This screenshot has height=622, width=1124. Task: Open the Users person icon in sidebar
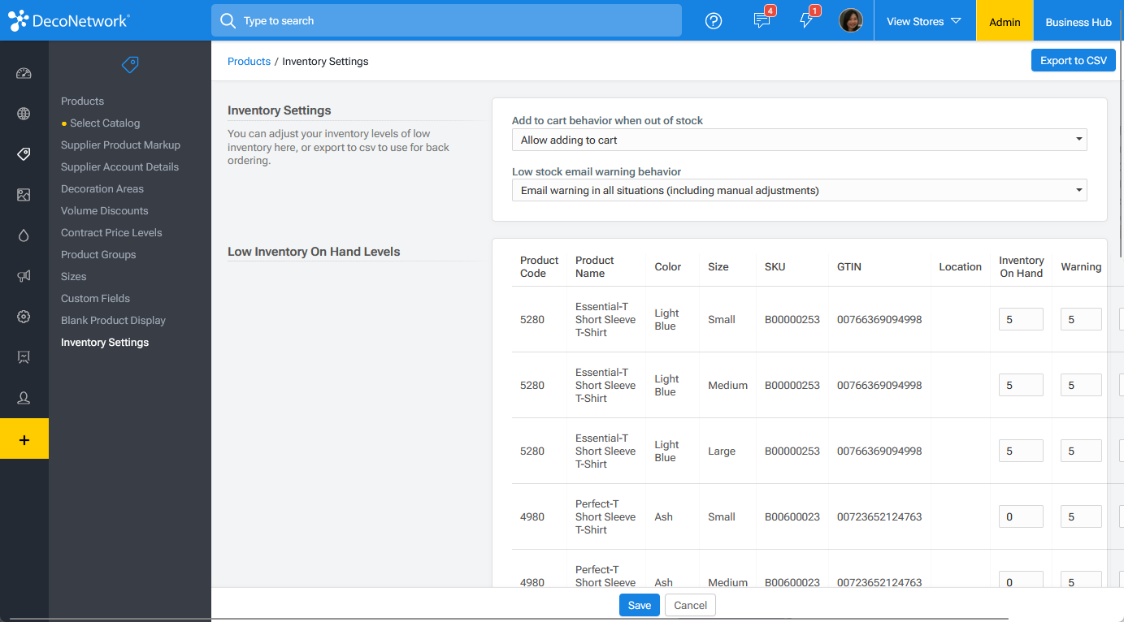[24, 398]
